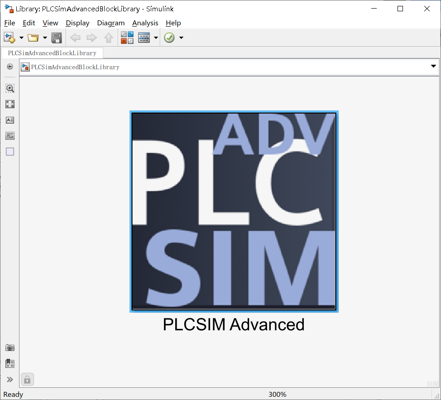
Task: Expand the dropdown beside the green check icon
Action: click(x=182, y=38)
